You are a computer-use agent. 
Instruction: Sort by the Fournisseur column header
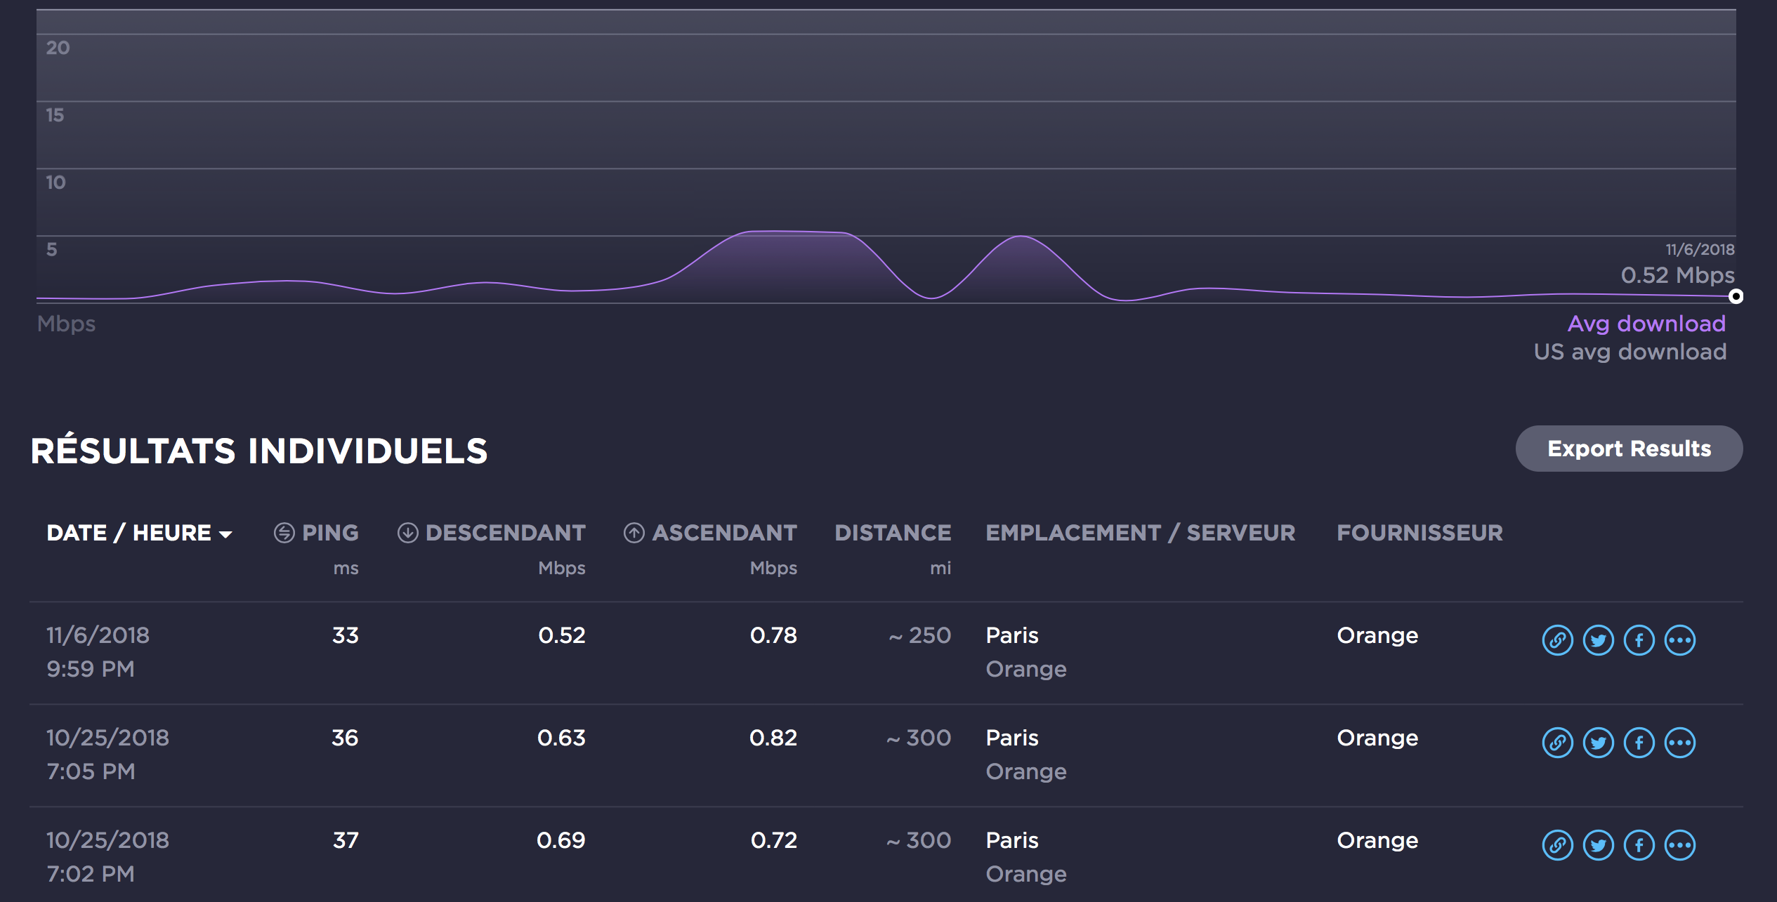coord(1419,533)
